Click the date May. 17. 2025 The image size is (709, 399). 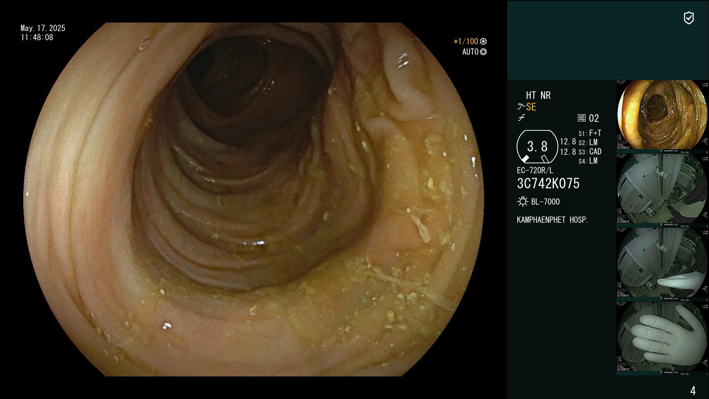43,28
